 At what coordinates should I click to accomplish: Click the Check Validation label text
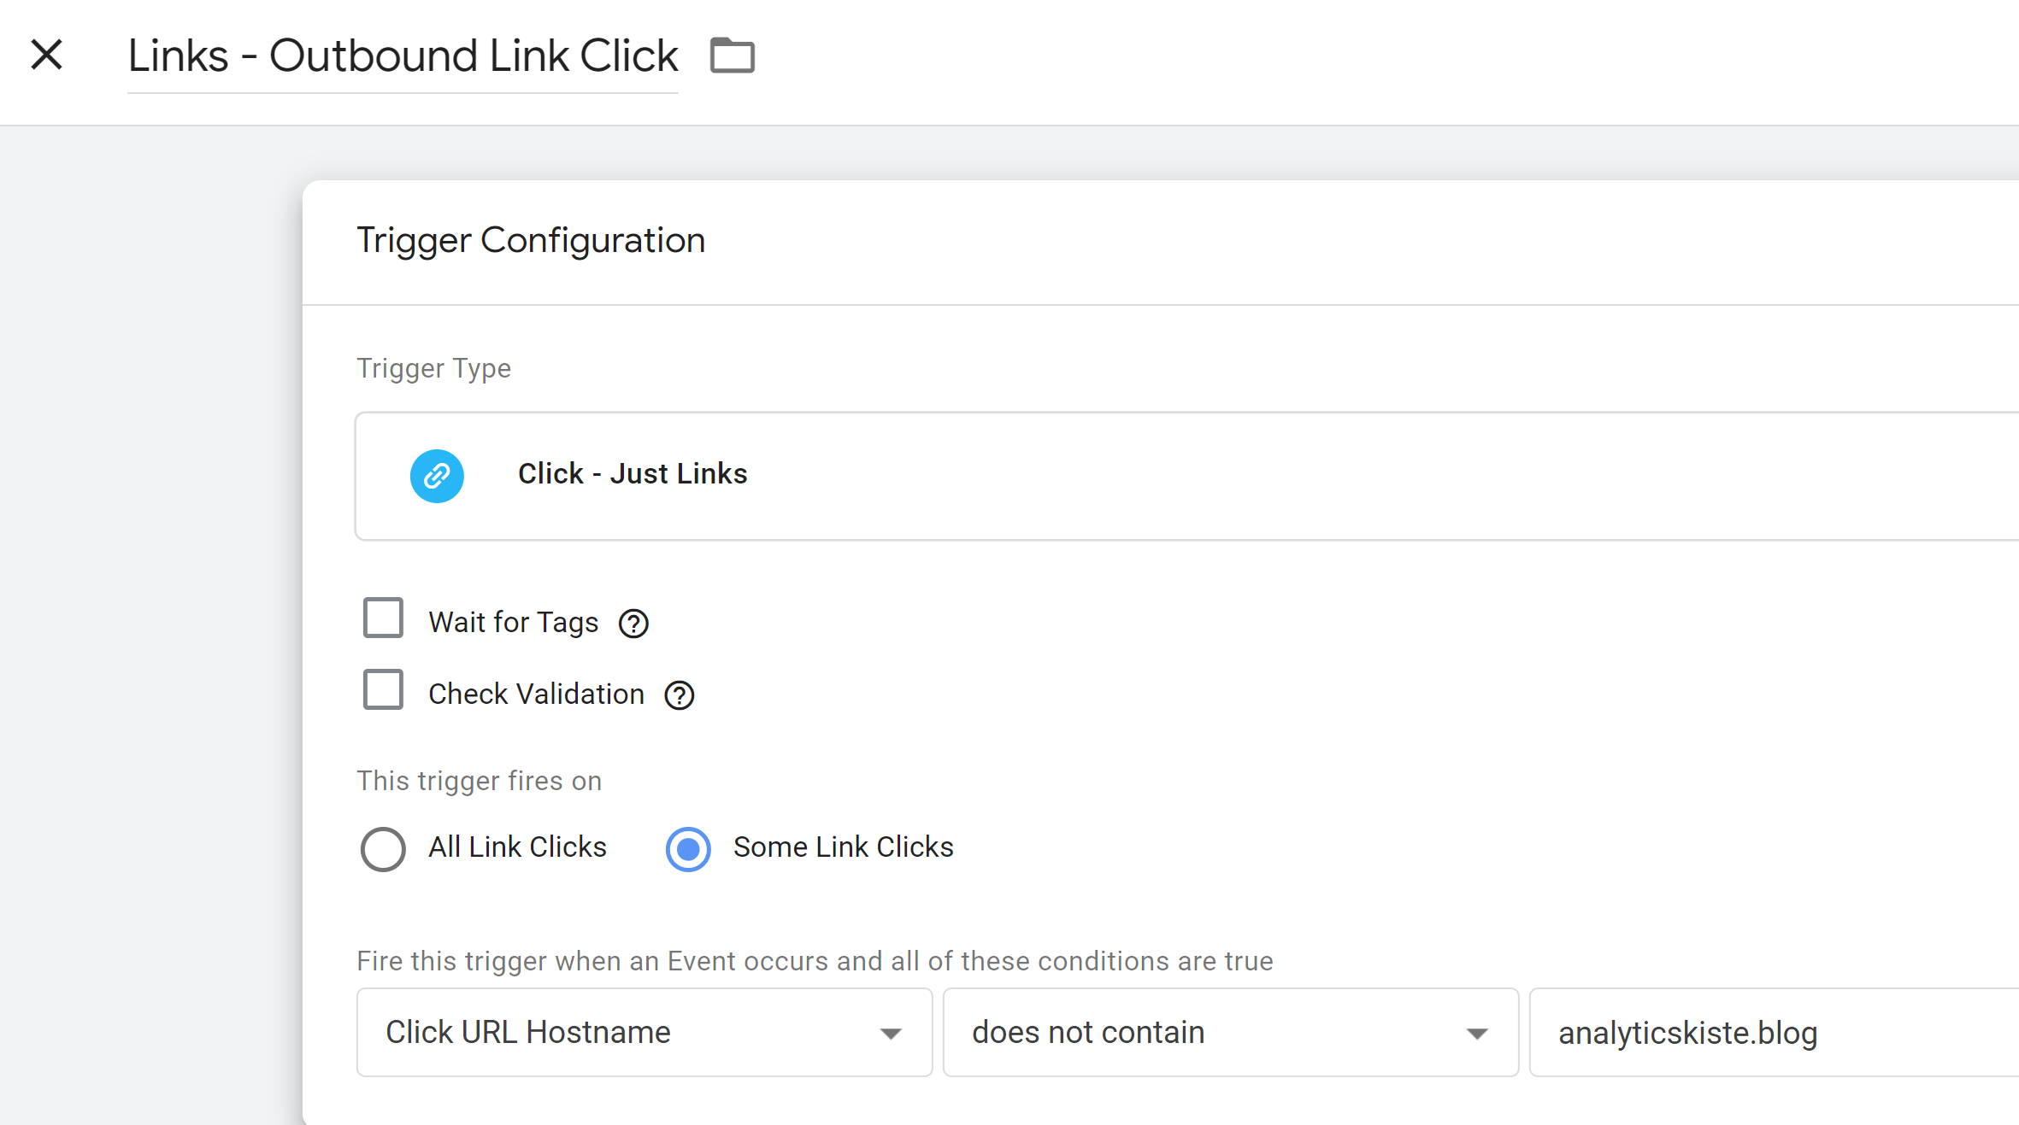(537, 694)
